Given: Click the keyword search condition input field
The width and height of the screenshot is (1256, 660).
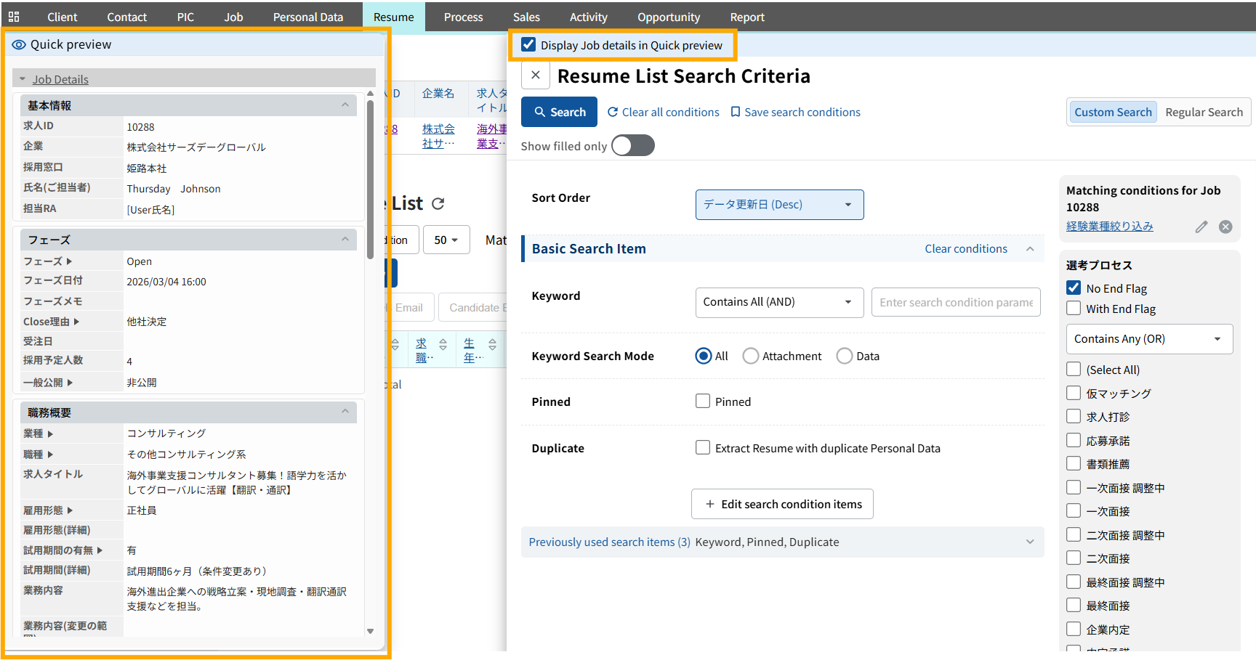Looking at the screenshot, I should tap(956, 303).
